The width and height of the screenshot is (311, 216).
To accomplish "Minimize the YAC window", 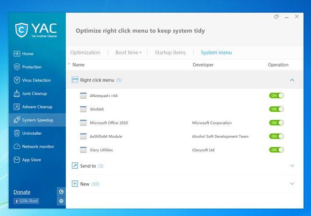I will pos(287,17).
